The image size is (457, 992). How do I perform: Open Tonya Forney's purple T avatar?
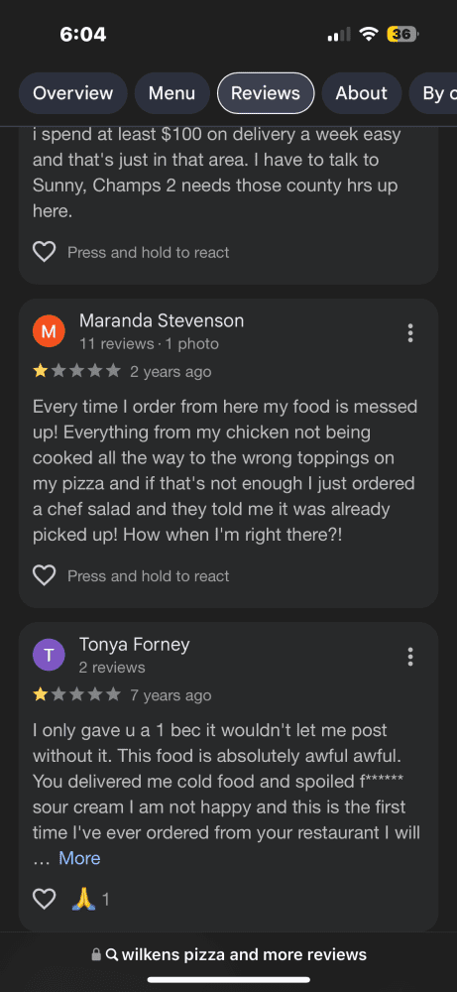(49, 655)
